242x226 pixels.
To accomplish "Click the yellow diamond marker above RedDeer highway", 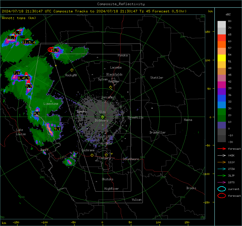I will click(111, 87).
